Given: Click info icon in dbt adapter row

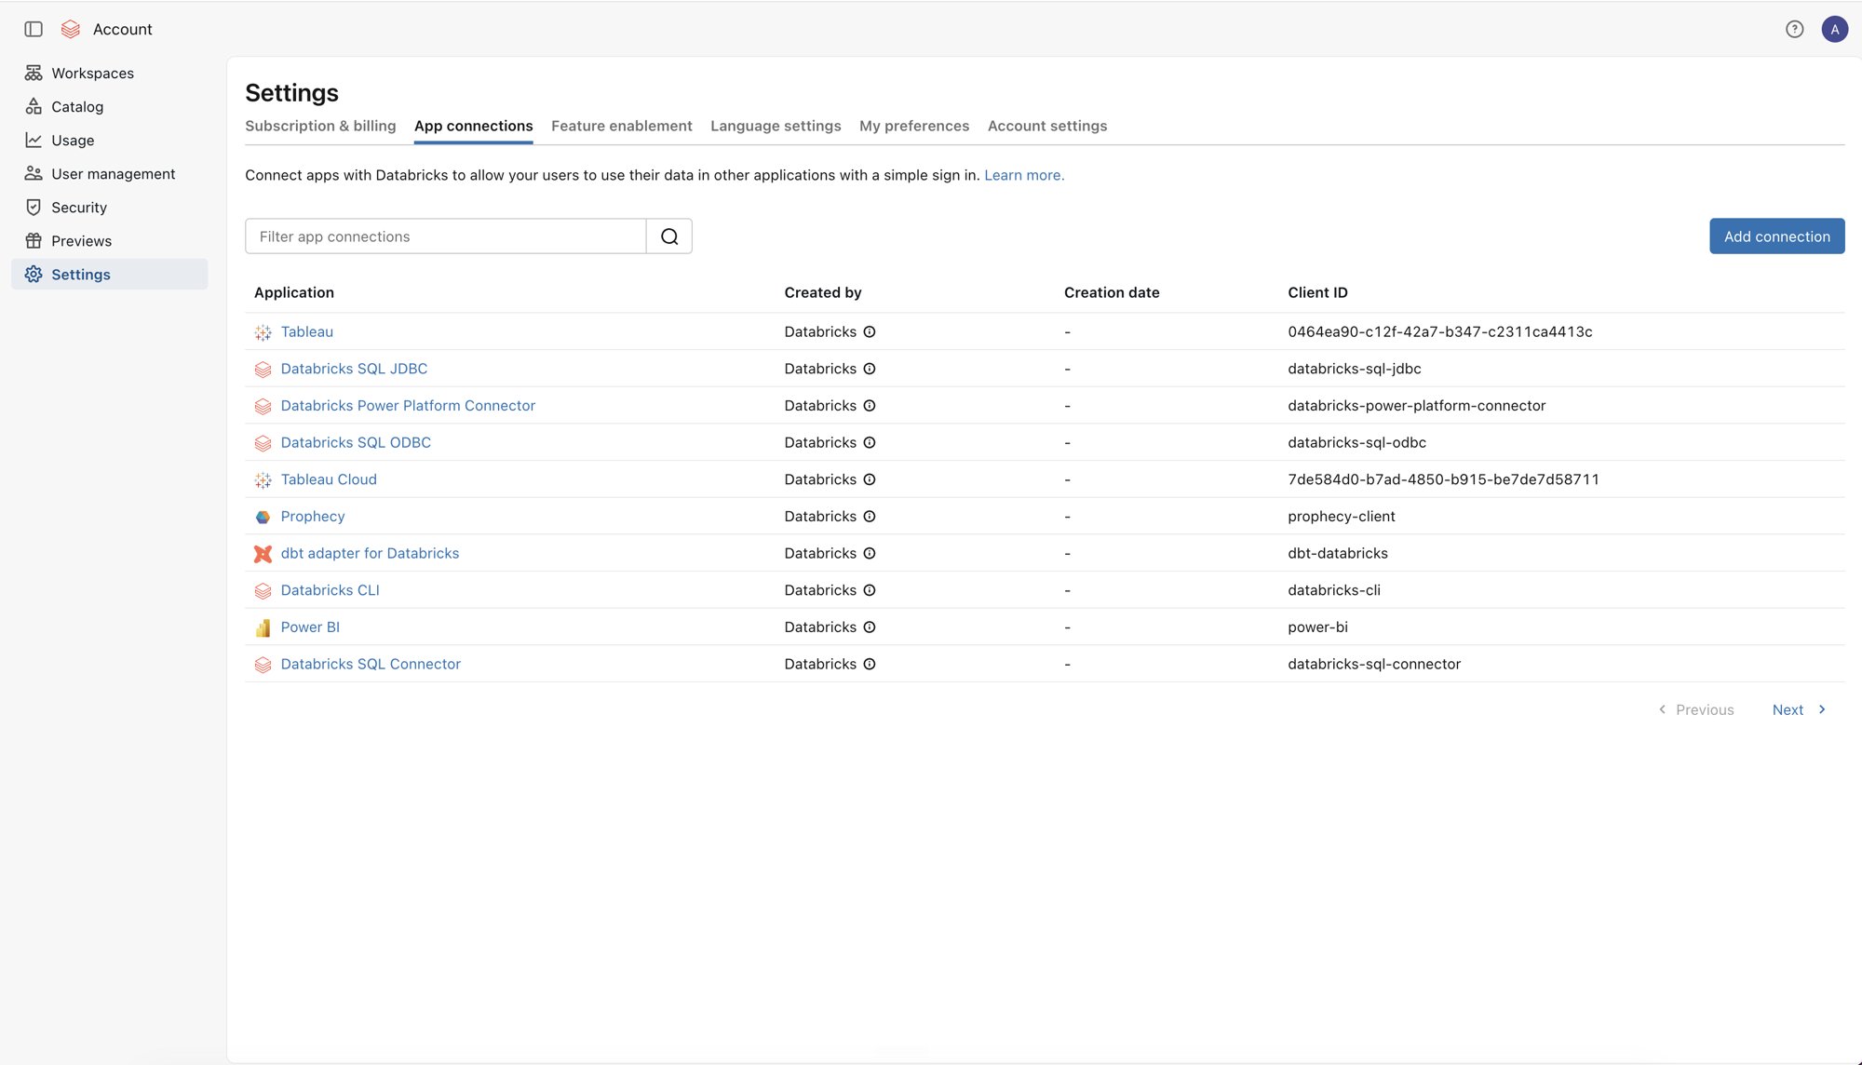Looking at the screenshot, I should pyautogui.click(x=870, y=553).
